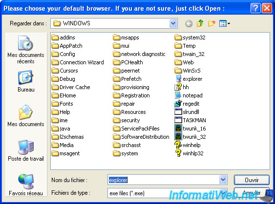Select the Web folder
Image resolution: width=275 pixels, height=204 pixels.
(x=184, y=62)
